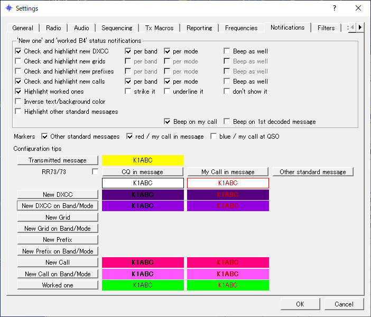Uncheck Check and highlight new DXCC
The width and height of the screenshot is (371, 317).
click(18, 51)
